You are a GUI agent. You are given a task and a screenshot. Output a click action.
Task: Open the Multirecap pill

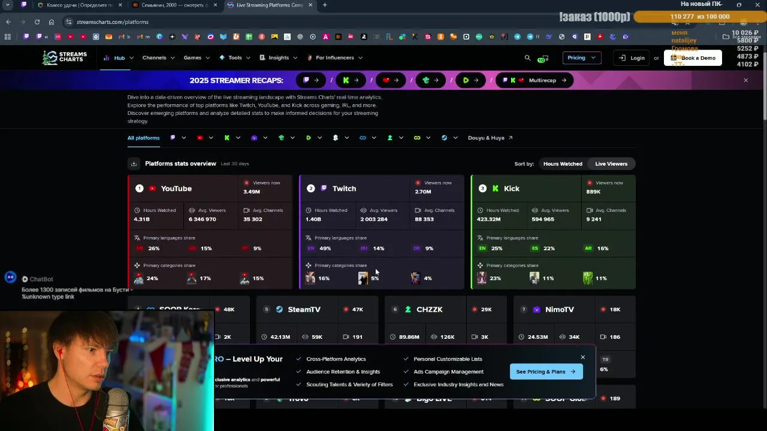coord(535,80)
